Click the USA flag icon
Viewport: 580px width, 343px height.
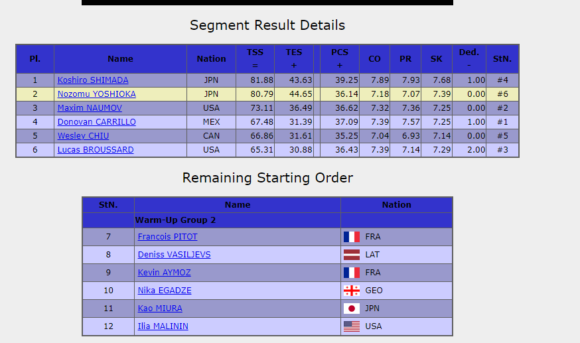(x=351, y=326)
